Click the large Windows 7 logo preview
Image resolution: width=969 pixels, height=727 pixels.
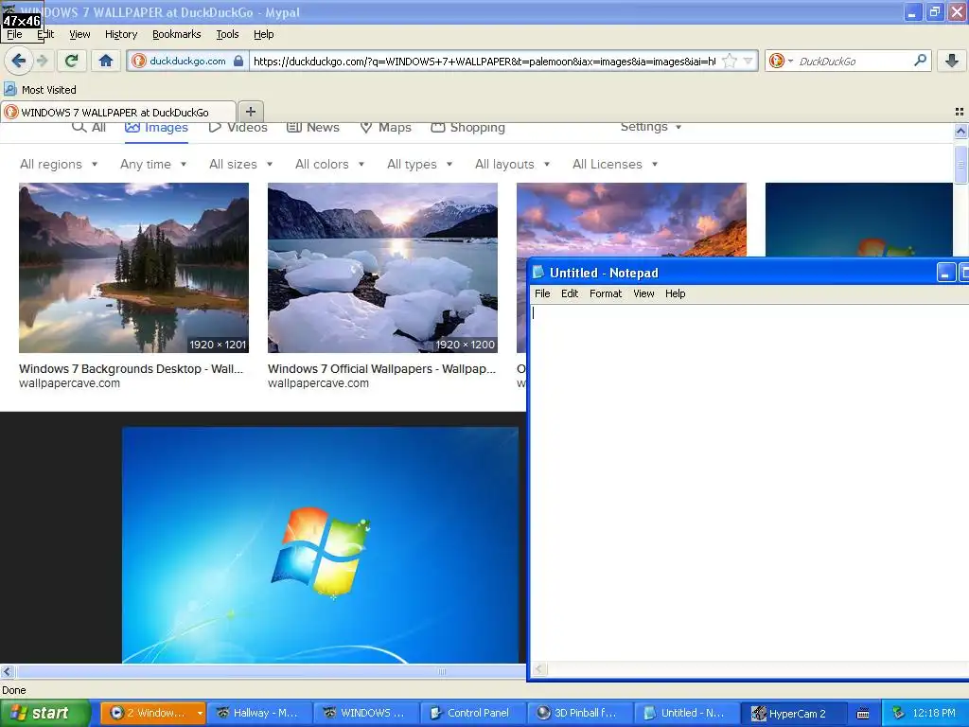(x=320, y=544)
